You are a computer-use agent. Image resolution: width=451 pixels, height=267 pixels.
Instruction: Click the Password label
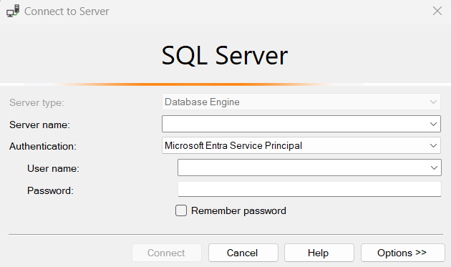tap(50, 190)
